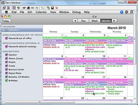The width and height of the screenshot is (138, 105).
Task: Minimize iCal with the yellow traffic light
Action: [5, 17]
